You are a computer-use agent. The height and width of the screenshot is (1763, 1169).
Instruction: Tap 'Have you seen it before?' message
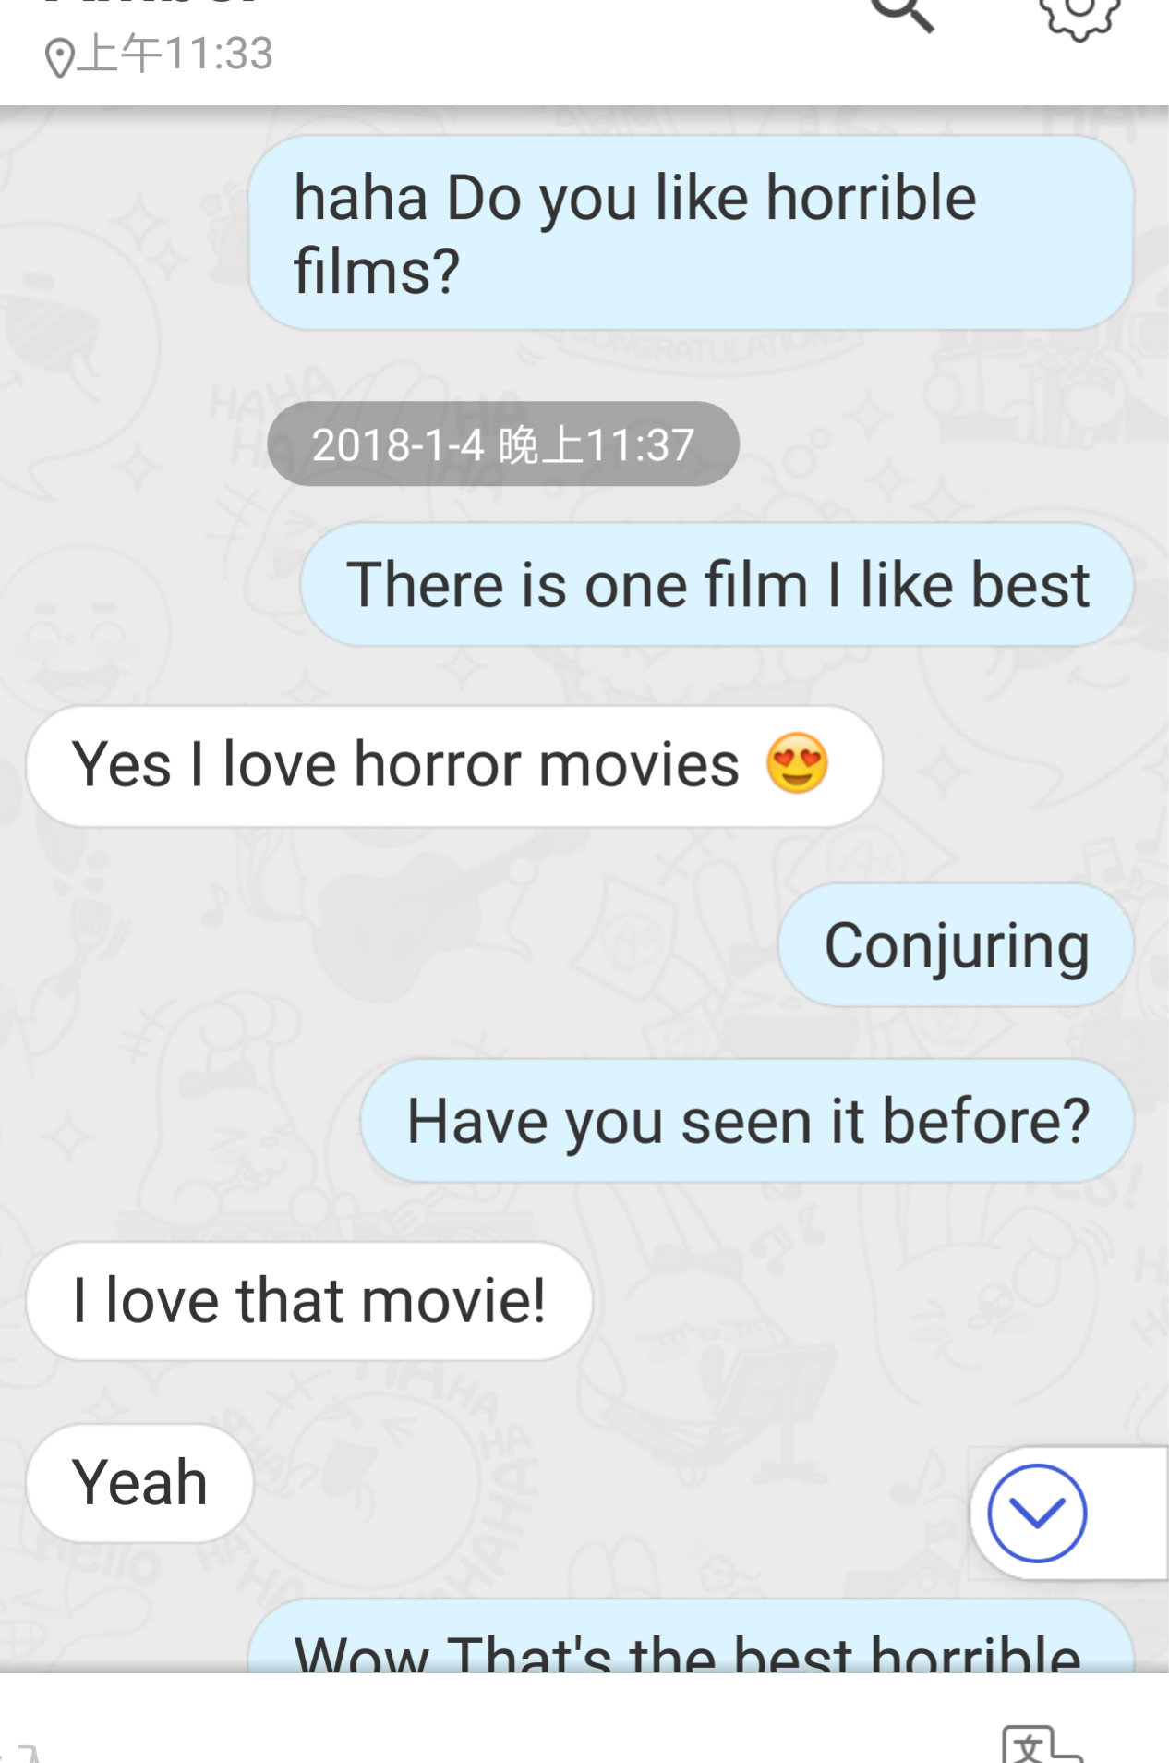click(747, 1121)
